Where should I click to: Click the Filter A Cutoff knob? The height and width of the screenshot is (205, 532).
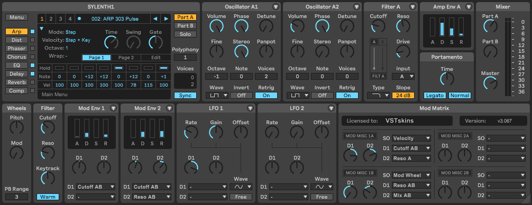tap(378, 26)
